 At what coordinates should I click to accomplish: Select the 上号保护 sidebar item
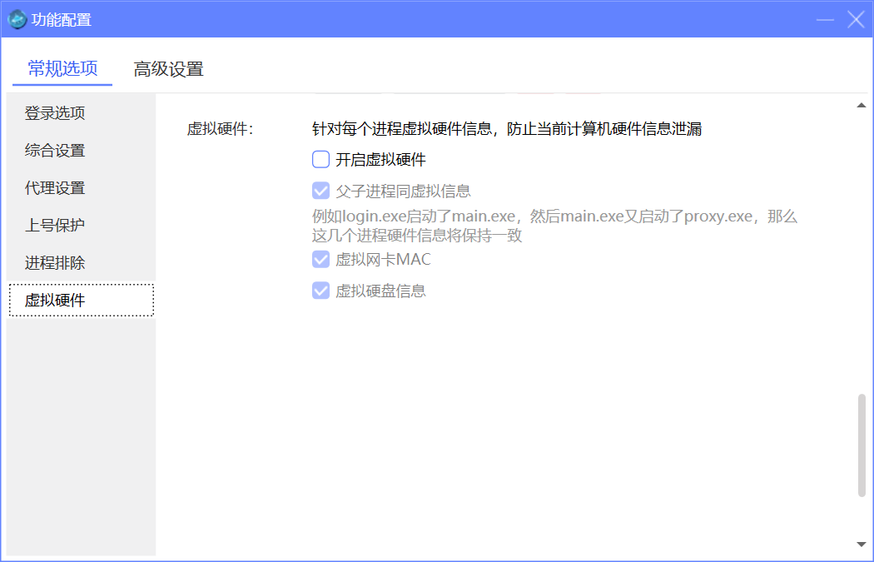pos(55,226)
